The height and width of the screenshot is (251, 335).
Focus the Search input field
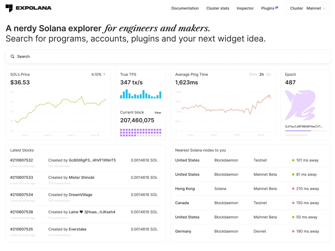pyautogui.click(x=168, y=56)
